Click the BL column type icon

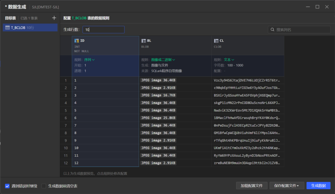click(x=144, y=41)
